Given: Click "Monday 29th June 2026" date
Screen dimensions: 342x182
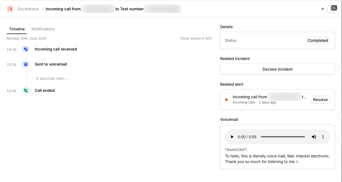Looking at the screenshot, I should [x=27, y=39].
